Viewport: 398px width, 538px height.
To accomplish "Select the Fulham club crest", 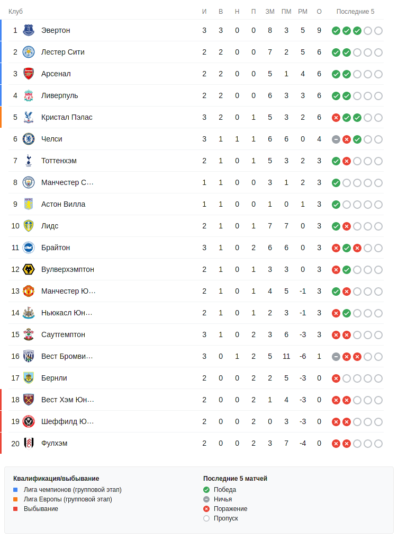I will [29, 443].
